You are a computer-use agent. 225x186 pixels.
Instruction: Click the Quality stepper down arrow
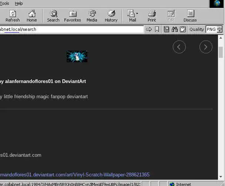[x=219, y=31]
